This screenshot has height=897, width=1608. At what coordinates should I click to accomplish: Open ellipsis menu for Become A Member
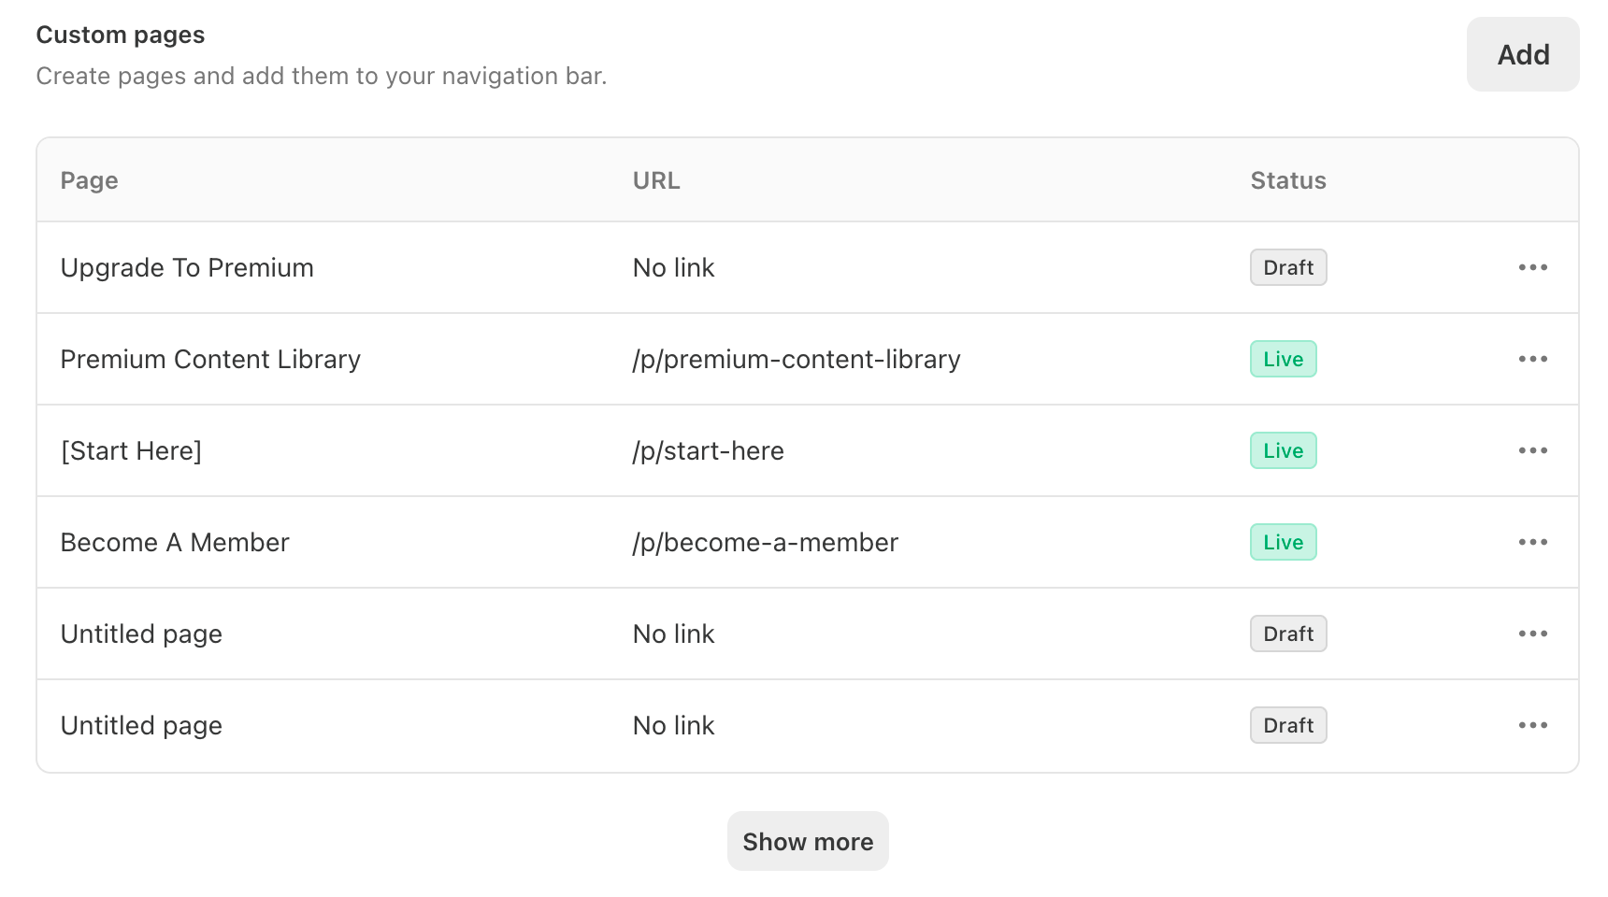point(1532,542)
